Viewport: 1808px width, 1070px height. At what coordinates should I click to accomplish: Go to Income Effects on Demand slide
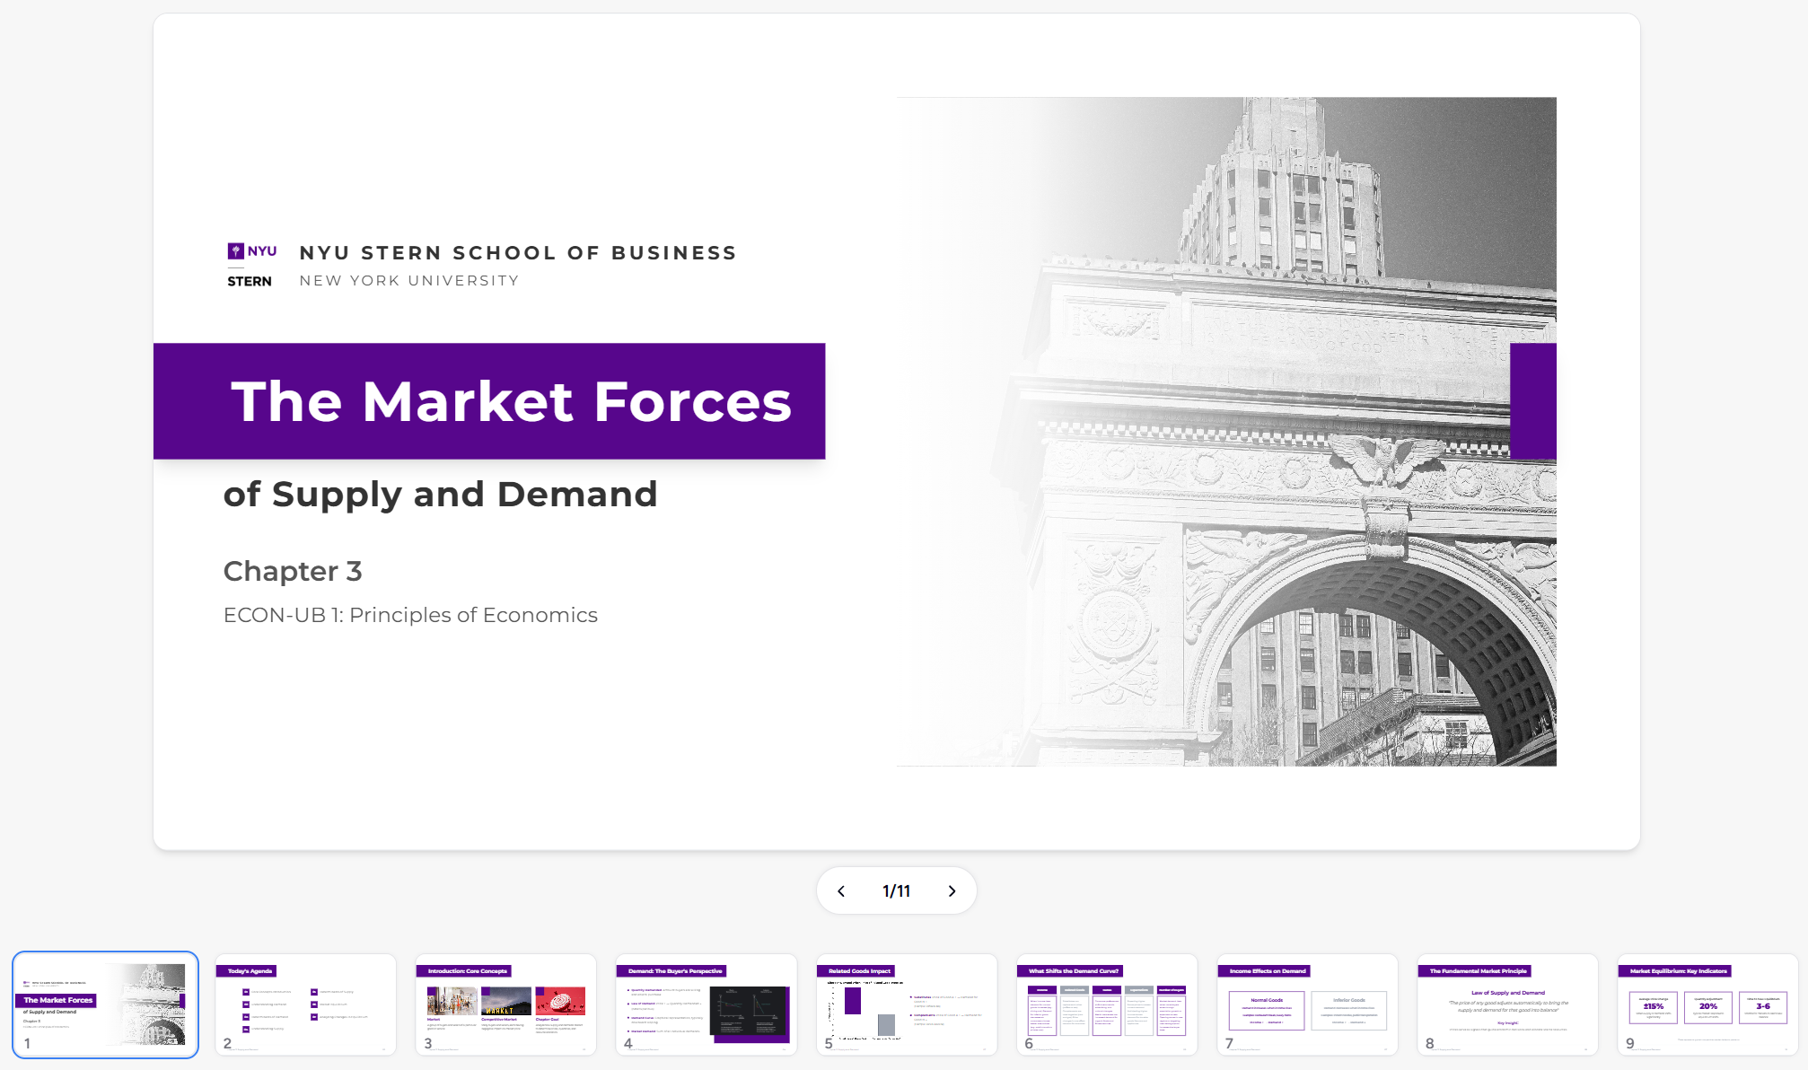pyautogui.click(x=1307, y=1004)
